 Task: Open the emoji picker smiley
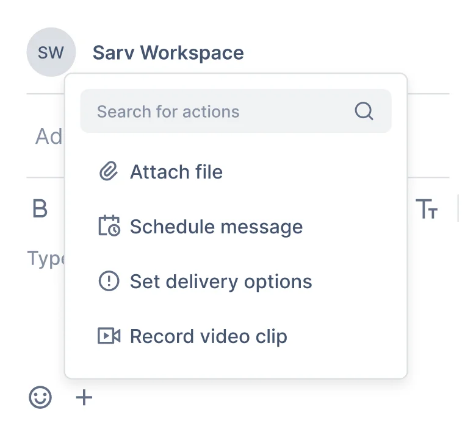[x=40, y=397]
